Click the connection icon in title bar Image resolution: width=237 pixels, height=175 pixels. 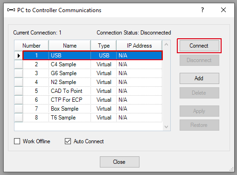(x=11, y=10)
